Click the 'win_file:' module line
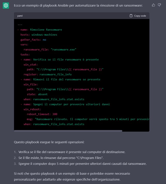Screen dimensions: 166x184 [31, 84]
